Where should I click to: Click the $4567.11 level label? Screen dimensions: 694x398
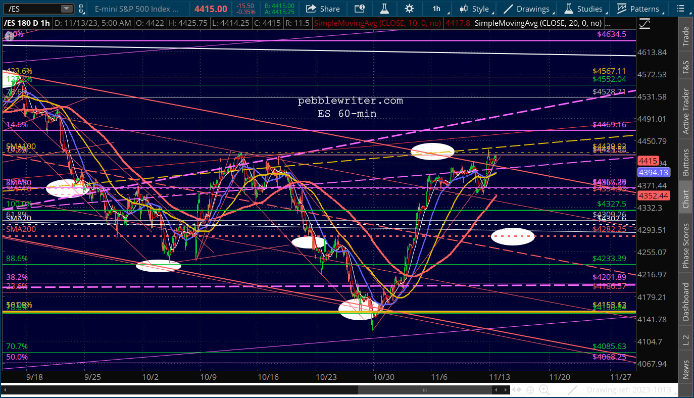(609, 71)
